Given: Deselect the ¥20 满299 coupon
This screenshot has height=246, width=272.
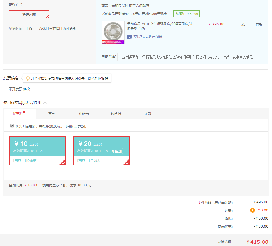Looking at the screenshot, I should (x=101, y=151).
